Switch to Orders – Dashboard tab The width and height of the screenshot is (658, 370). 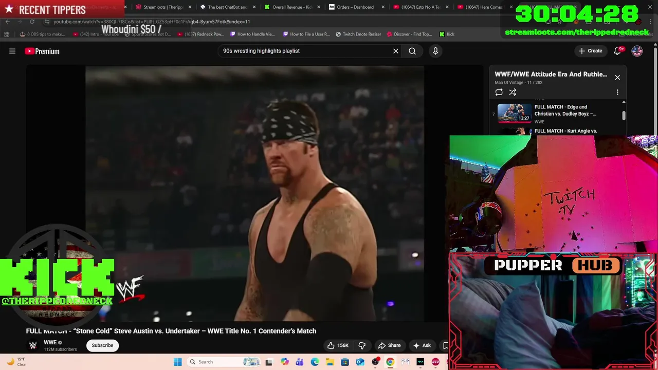pos(355,7)
